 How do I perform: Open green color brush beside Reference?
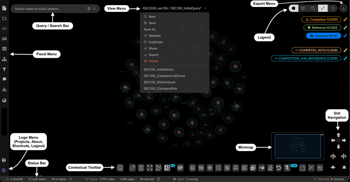pyautogui.click(x=345, y=28)
